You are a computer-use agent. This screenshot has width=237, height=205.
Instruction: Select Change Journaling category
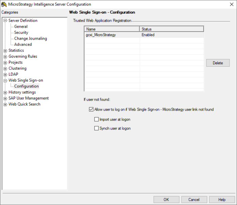30,39
